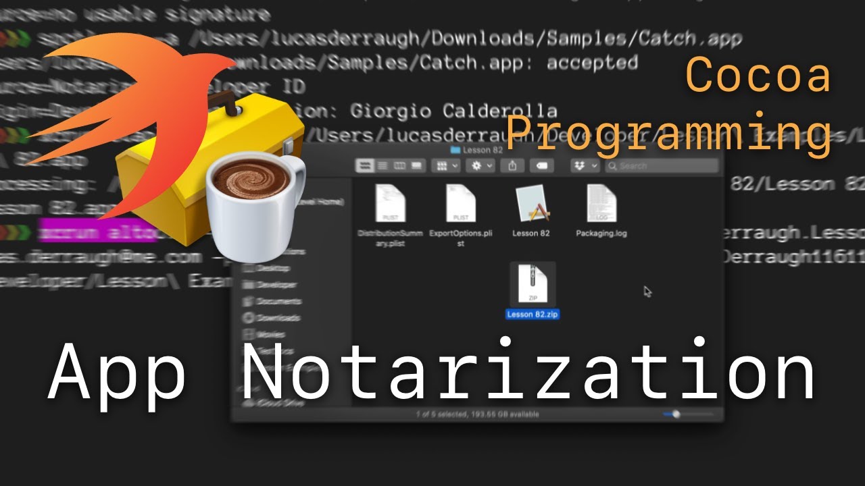Open the gear action menu
865x486 pixels.
(x=481, y=165)
